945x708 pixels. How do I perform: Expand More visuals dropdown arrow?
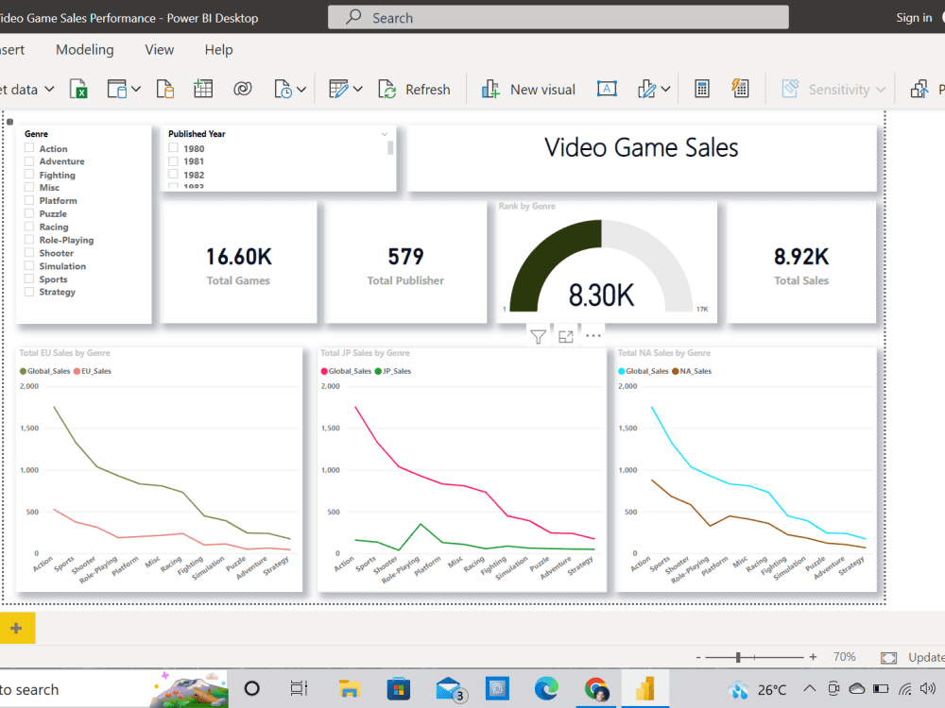[x=665, y=89]
